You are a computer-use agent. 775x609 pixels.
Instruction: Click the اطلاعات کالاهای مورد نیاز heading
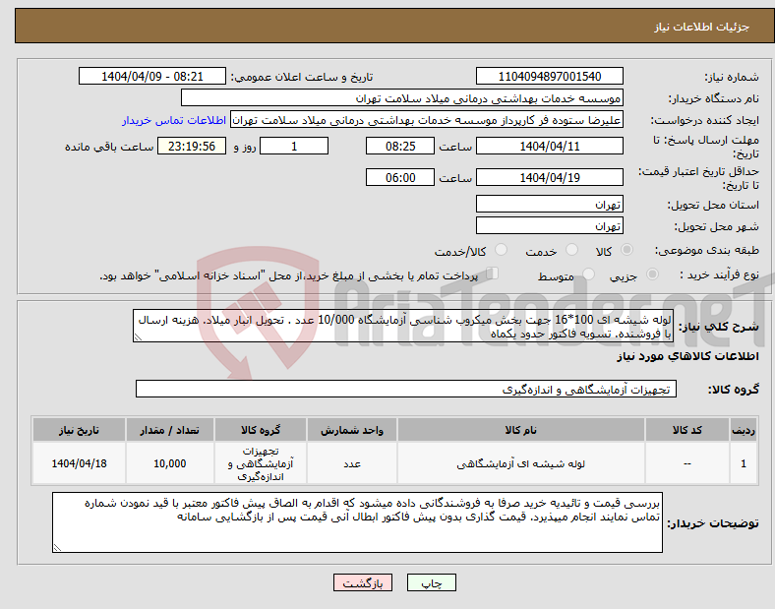point(687,356)
